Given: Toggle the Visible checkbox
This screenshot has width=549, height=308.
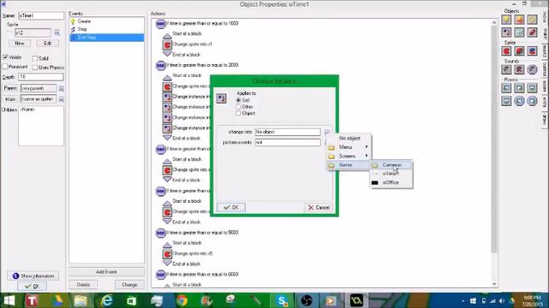Looking at the screenshot, I should (x=5, y=57).
